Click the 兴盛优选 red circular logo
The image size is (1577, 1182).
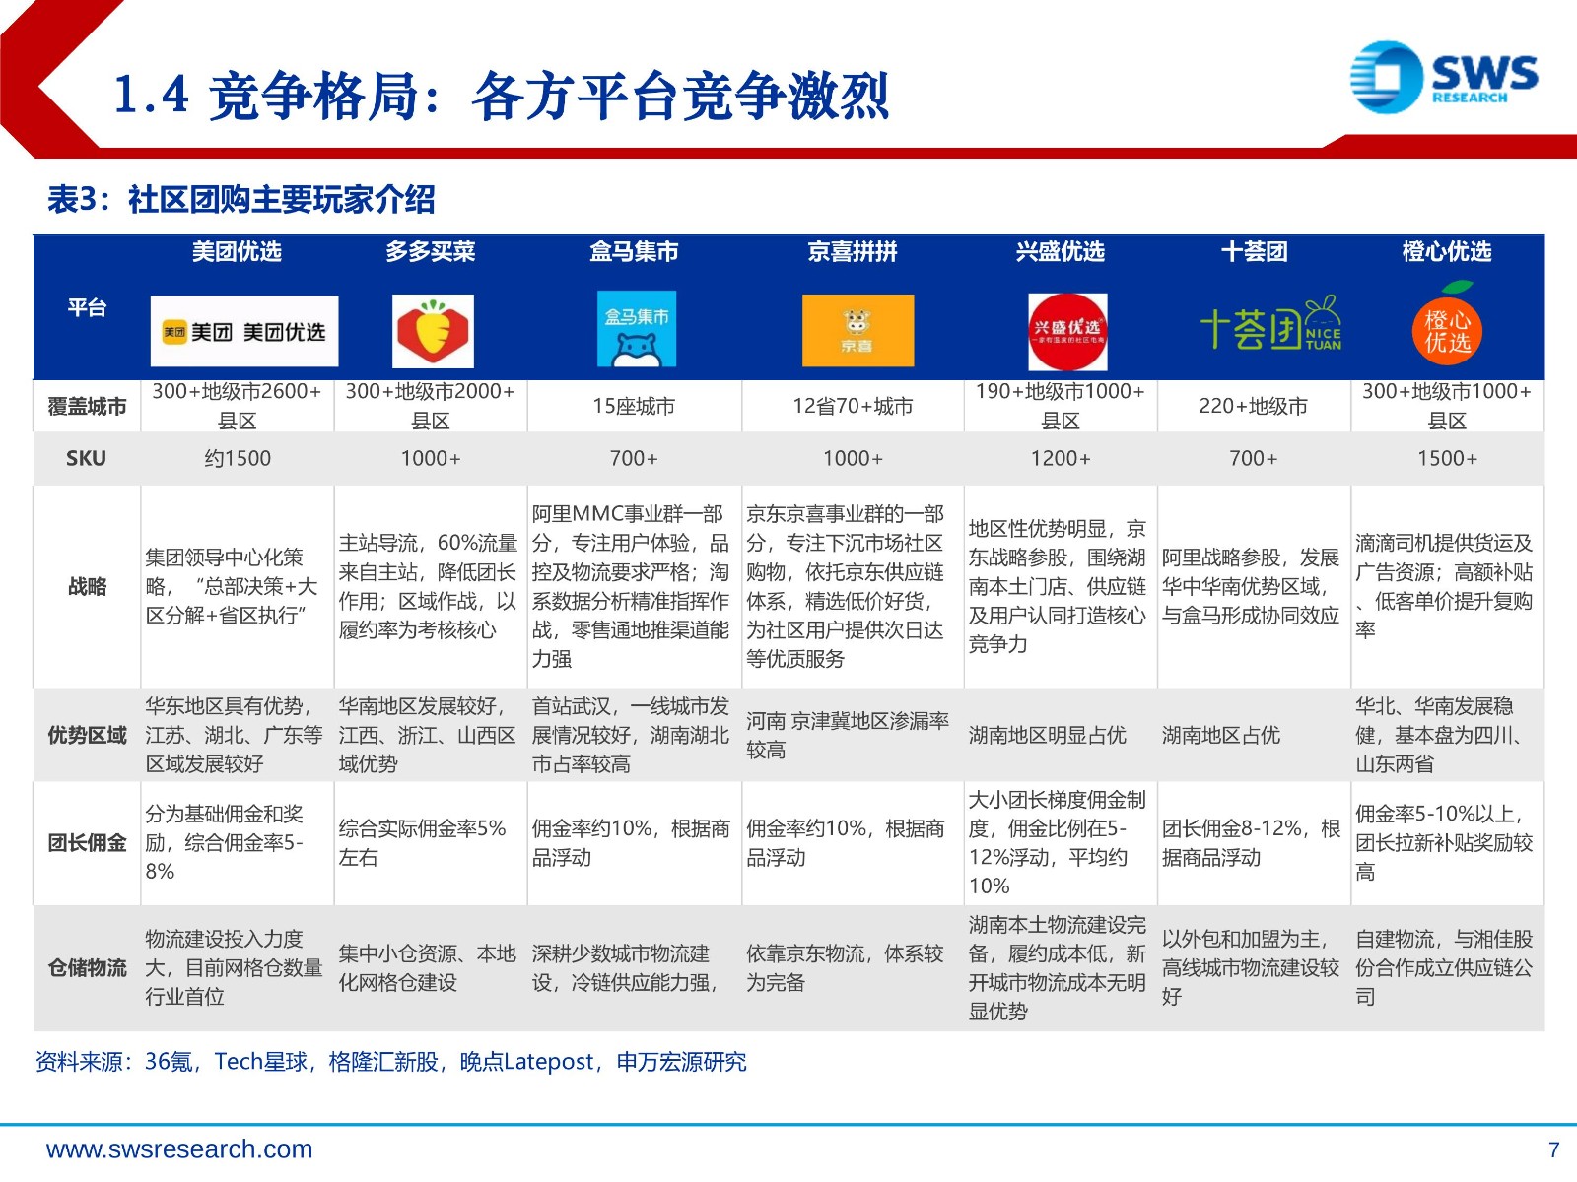tap(1067, 331)
